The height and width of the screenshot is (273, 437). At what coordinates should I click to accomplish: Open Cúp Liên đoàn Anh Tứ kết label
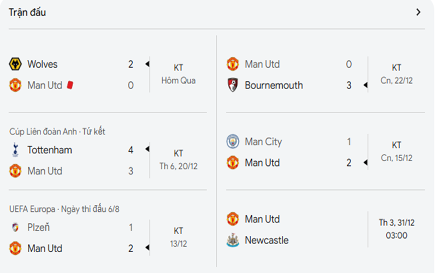click(57, 132)
